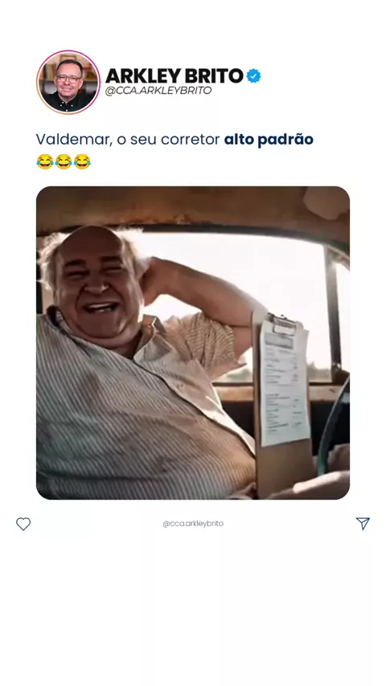The image size is (386, 686).
Task: Click the clipboard paper in the video
Action: [x=285, y=382]
